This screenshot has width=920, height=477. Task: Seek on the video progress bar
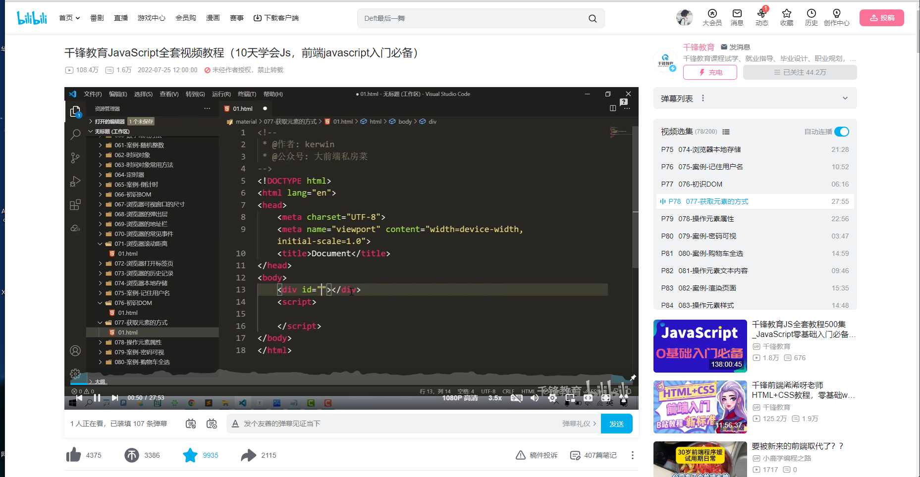(x=351, y=385)
